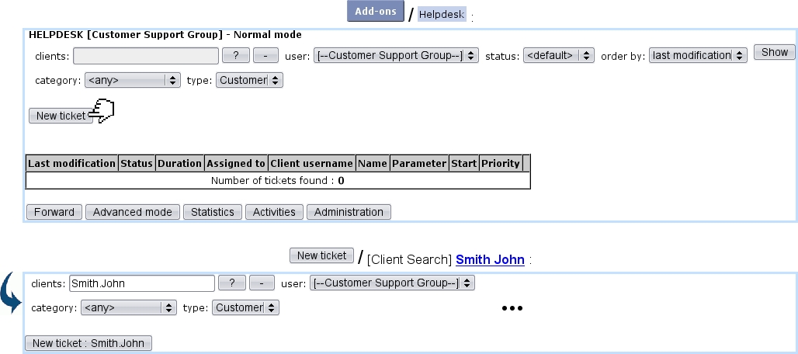Expand the status dropdown
The height and width of the screenshot is (354, 798).
pyautogui.click(x=559, y=56)
